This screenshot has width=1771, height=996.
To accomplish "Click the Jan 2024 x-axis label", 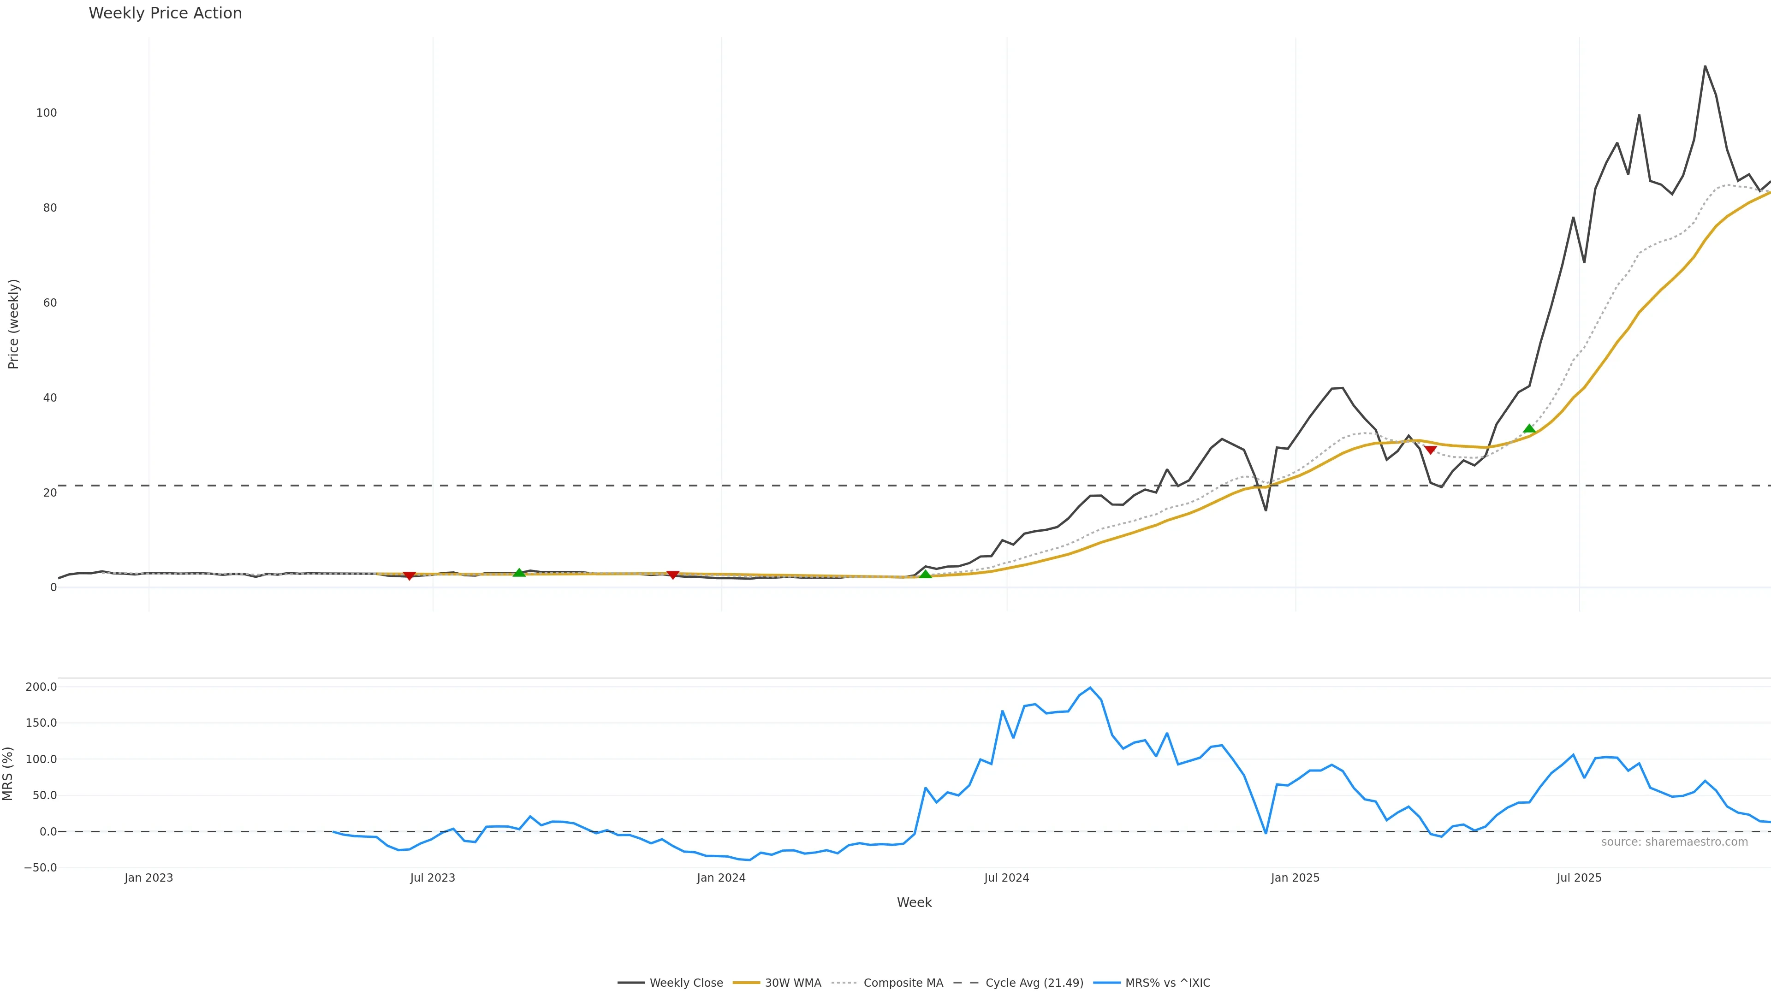I will [x=721, y=878].
